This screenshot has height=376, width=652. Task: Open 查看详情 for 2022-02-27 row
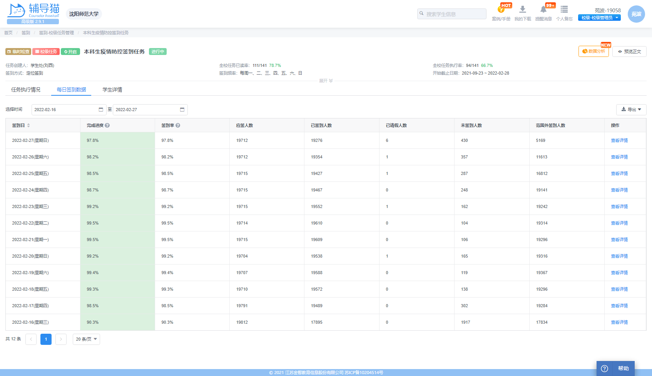(619, 140)
